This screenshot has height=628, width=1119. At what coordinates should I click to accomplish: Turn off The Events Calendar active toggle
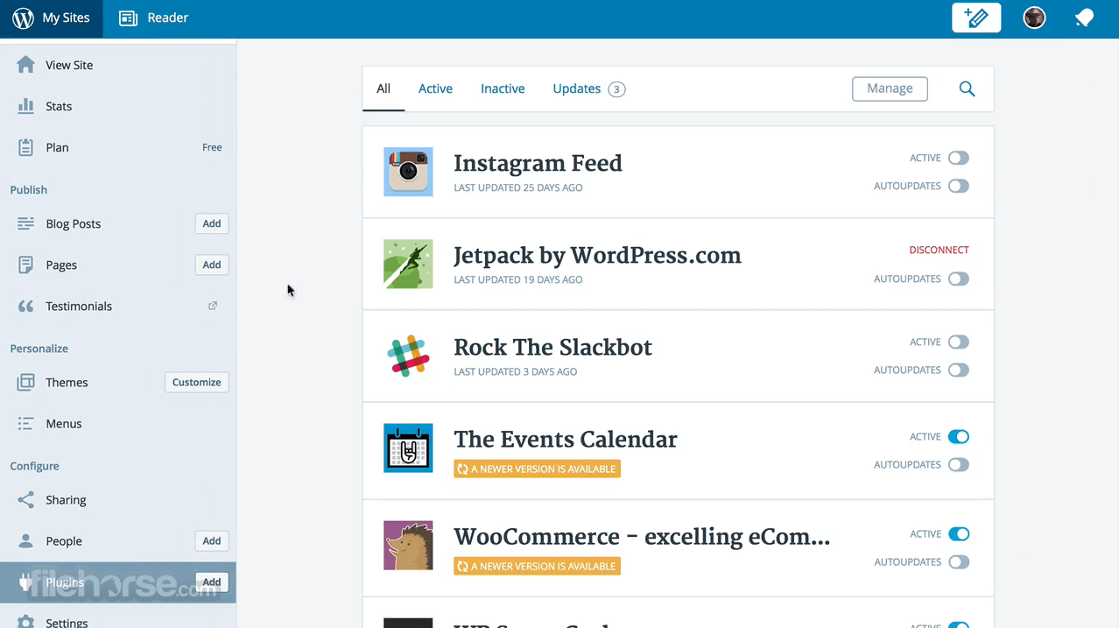coord(959,437)
